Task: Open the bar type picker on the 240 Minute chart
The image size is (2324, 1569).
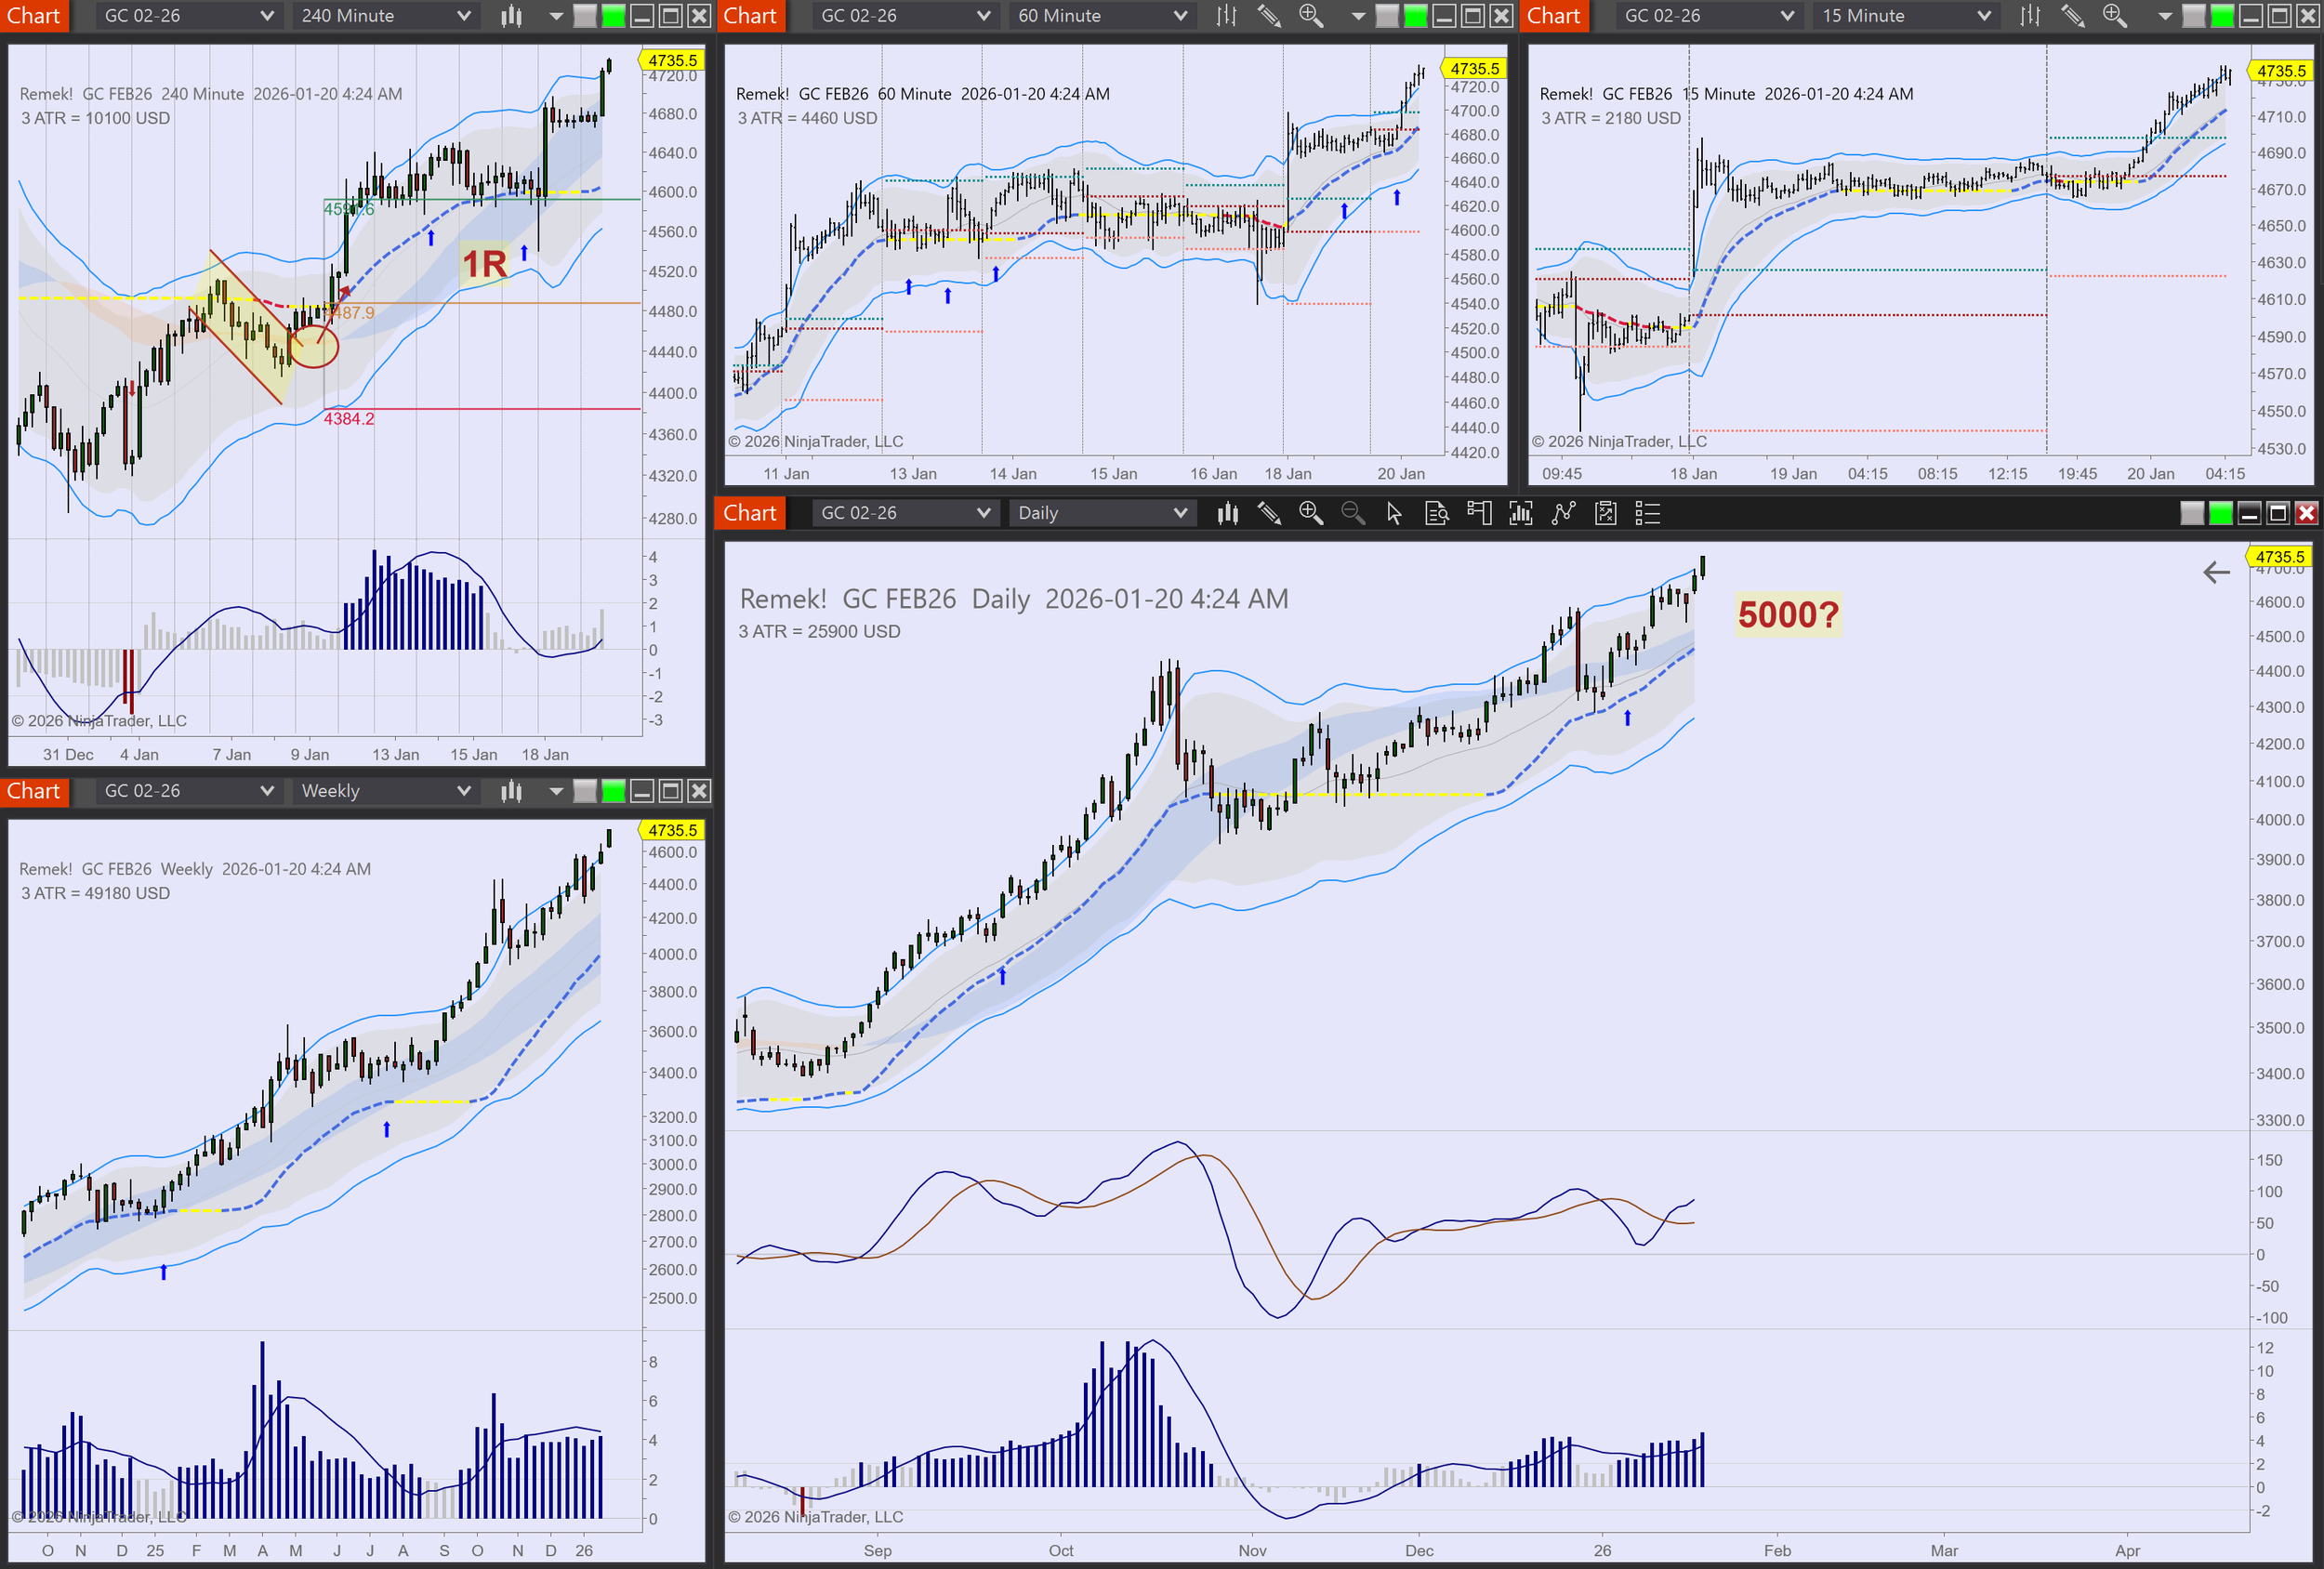Action: 511,16
